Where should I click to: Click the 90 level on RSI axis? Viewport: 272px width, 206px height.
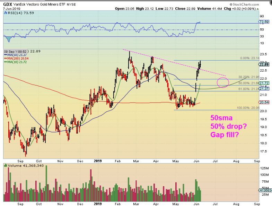pyautogui.click(x=262, y=16)
